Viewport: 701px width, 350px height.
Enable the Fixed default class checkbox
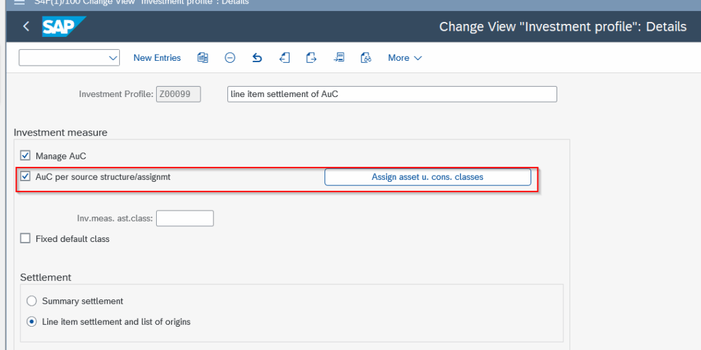(25, 239)
